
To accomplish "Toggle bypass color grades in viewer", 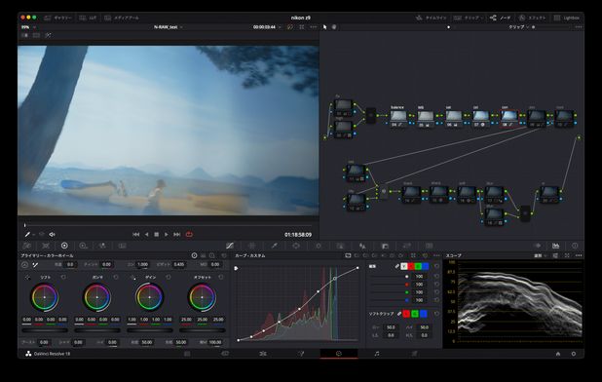I will pos(290,27).
